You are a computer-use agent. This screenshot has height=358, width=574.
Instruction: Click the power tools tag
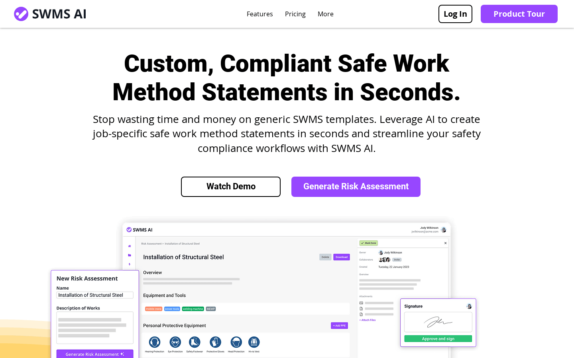(172, 309)
